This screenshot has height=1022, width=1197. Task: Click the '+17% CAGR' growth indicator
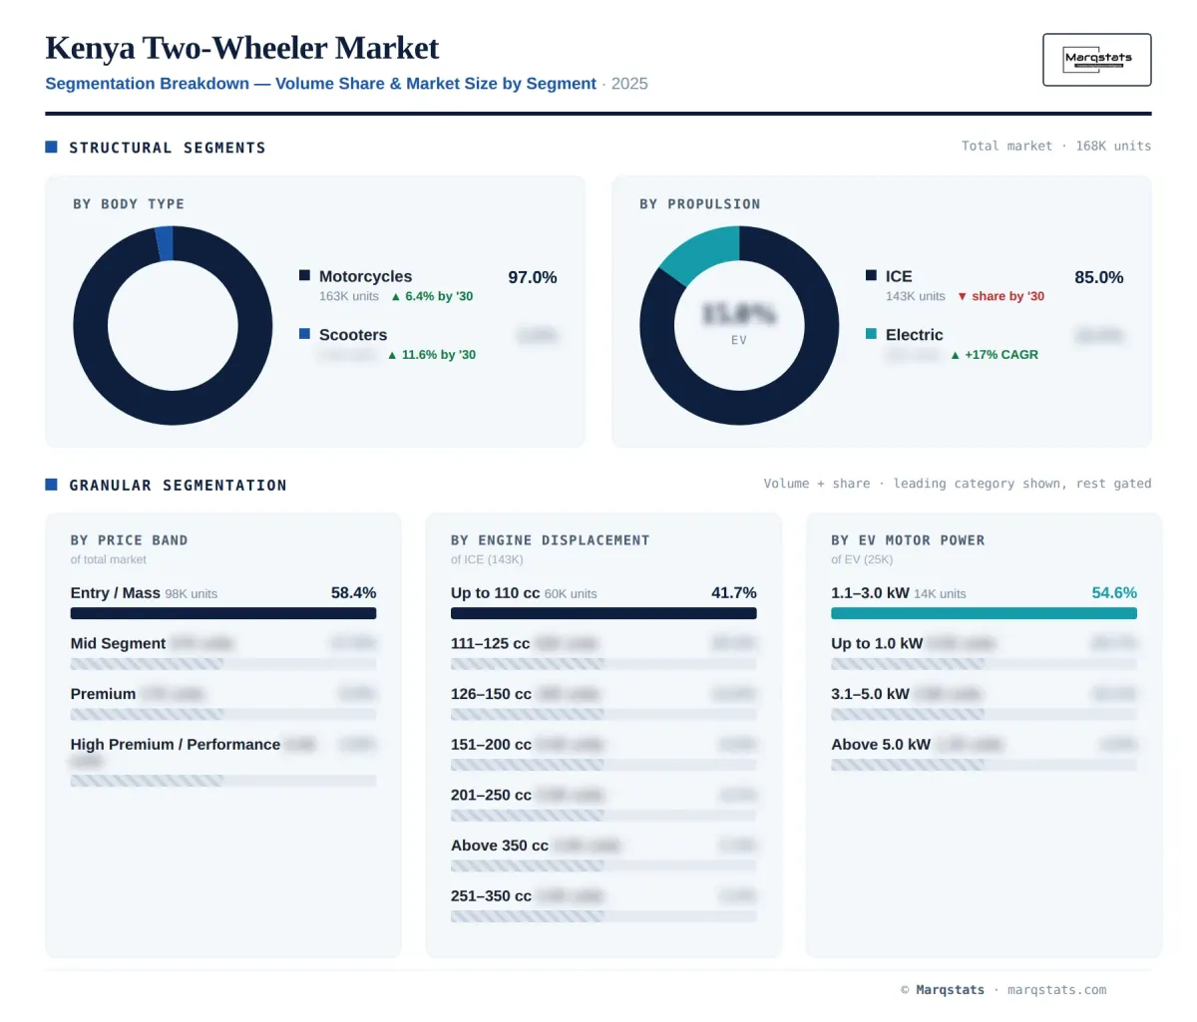pos(995,355)
